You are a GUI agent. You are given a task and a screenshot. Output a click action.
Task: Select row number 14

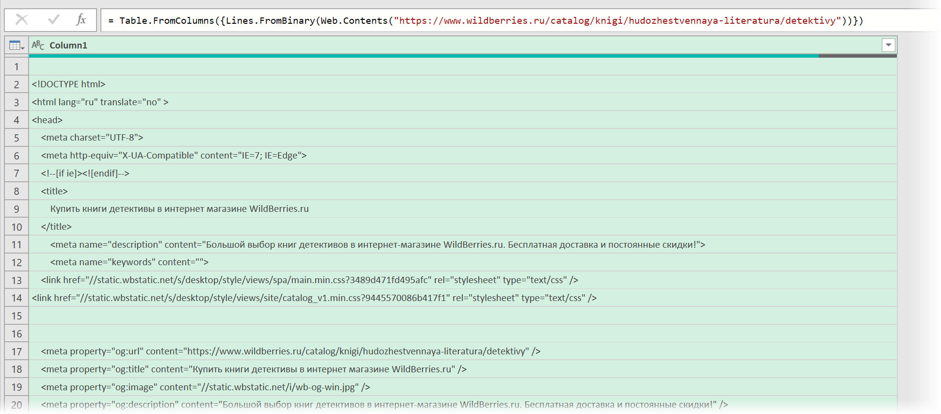pyautogui.click(x=16, y=298)
